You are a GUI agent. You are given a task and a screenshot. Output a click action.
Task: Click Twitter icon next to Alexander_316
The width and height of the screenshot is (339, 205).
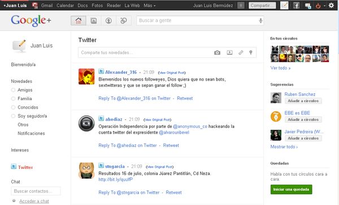(x=101, y=71)
